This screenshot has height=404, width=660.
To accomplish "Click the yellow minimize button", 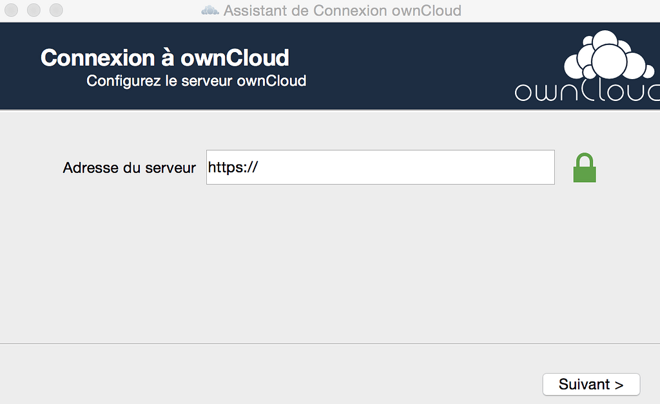I will pyautogui.click(x=34, y=10).
